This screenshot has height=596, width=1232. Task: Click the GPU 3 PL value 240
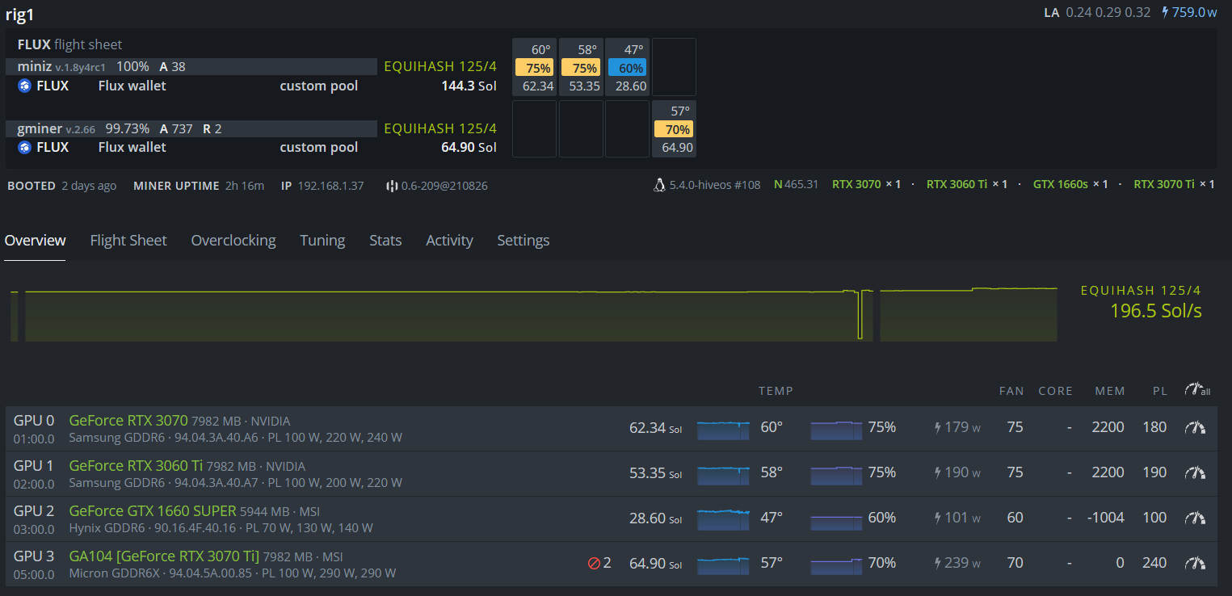click(1154, 563)
